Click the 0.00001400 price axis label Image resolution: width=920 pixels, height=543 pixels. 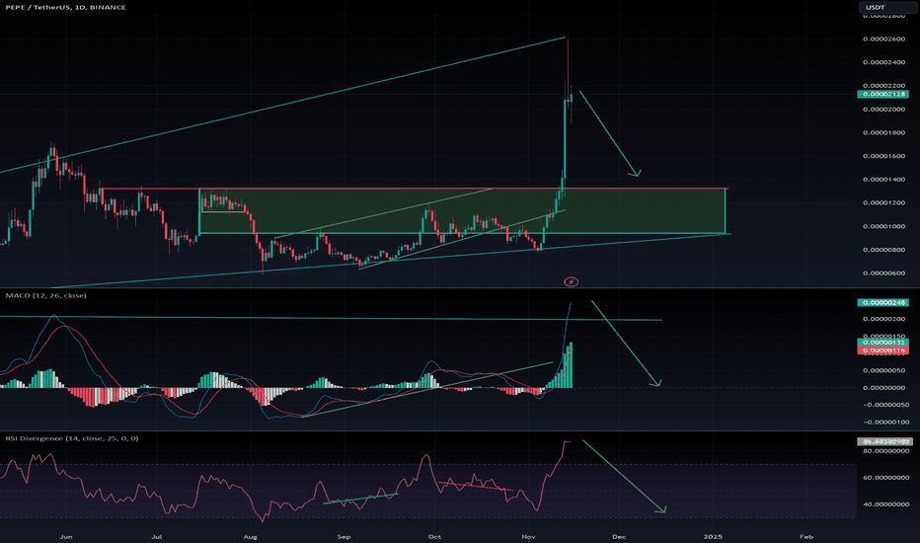pyautogui.click(x=883, y=180)
